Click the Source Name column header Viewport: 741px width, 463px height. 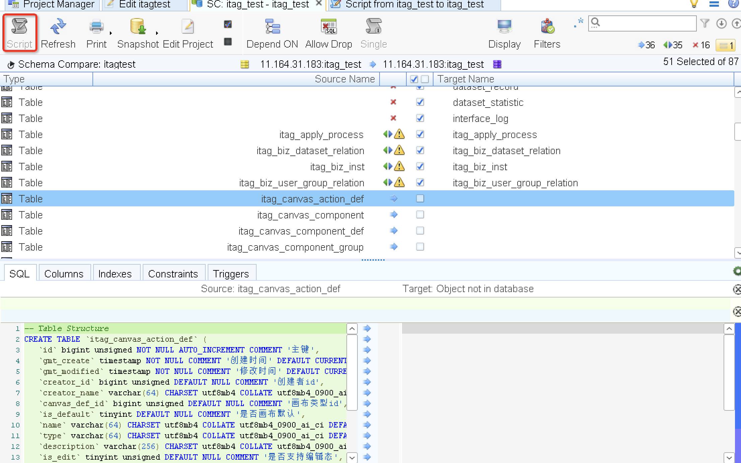click(344, 79)
